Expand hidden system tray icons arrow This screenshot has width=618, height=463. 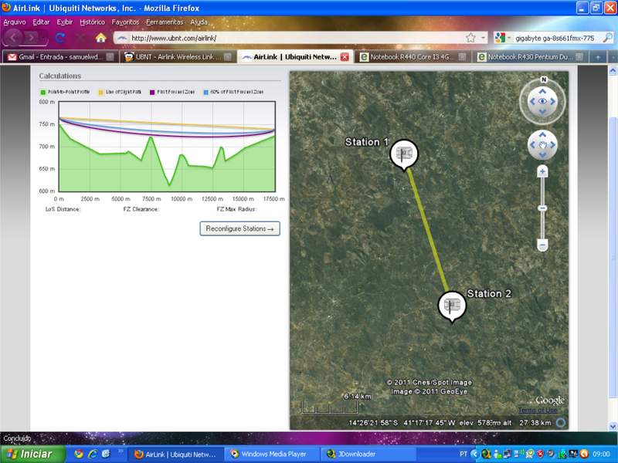[x=474, y=454]
